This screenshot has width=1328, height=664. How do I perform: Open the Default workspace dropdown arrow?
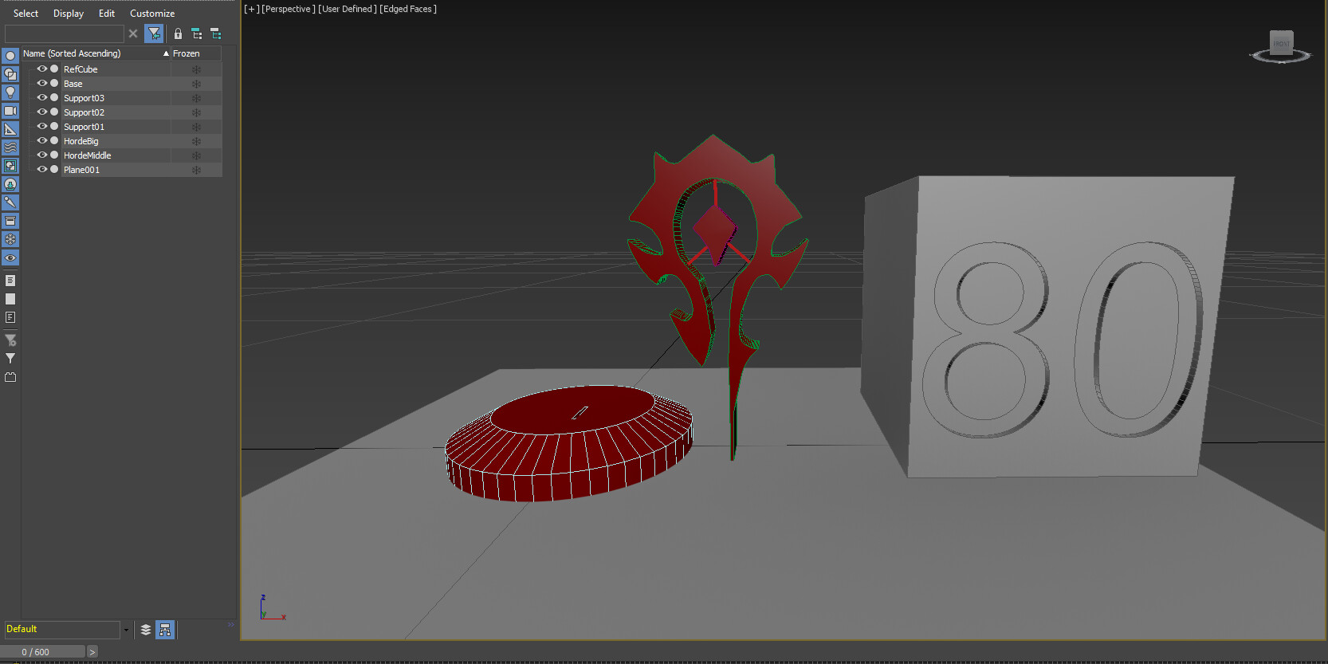click(x=126, y=630)
